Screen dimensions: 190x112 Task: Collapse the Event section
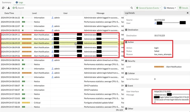[126, 86]
